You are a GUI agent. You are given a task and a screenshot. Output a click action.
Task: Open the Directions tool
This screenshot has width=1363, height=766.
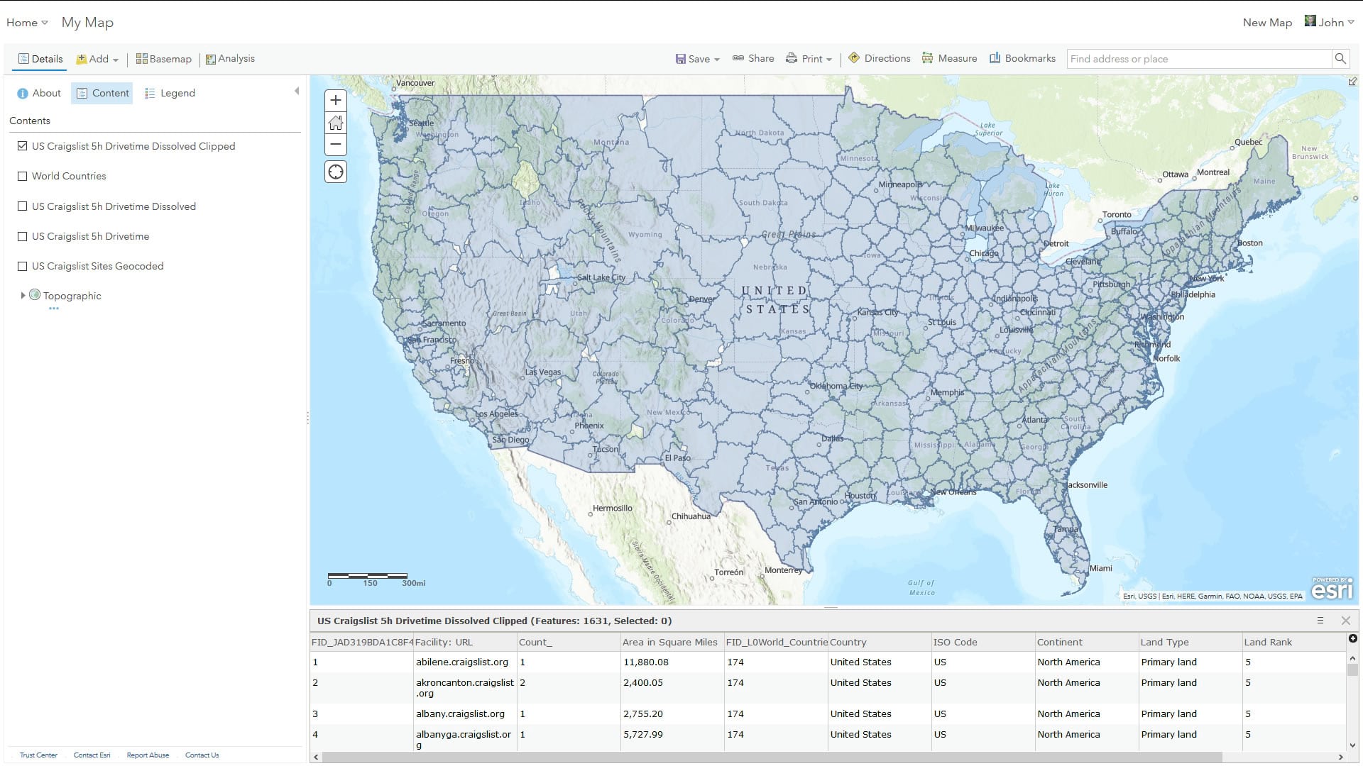click(879, 59)
